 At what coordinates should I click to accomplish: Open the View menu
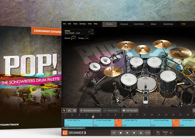[90, 24]
